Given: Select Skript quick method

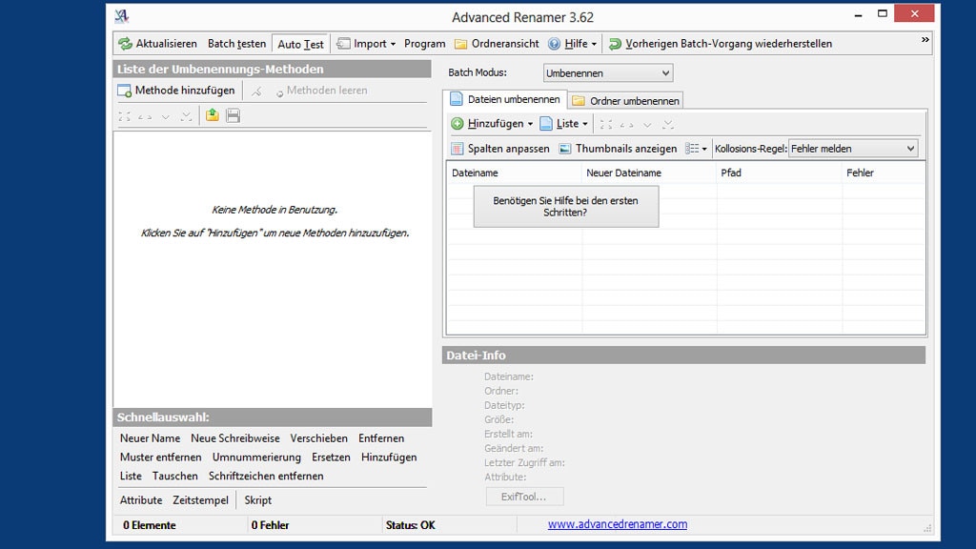Looking at the screenshot, I should [x=257, y=499].
